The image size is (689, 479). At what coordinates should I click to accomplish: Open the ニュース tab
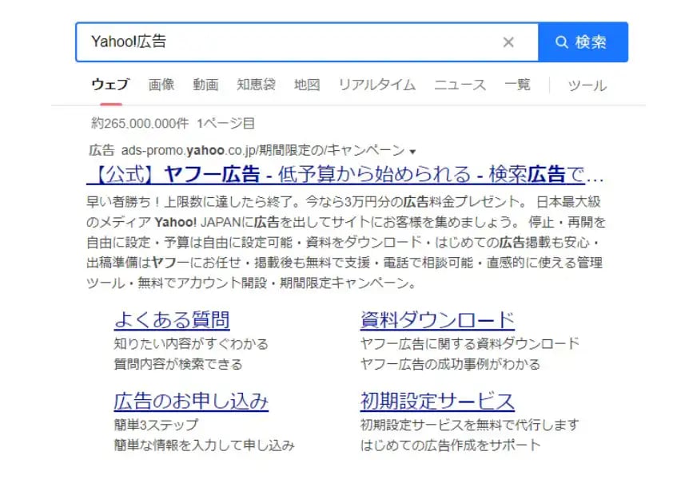[460, 85]
